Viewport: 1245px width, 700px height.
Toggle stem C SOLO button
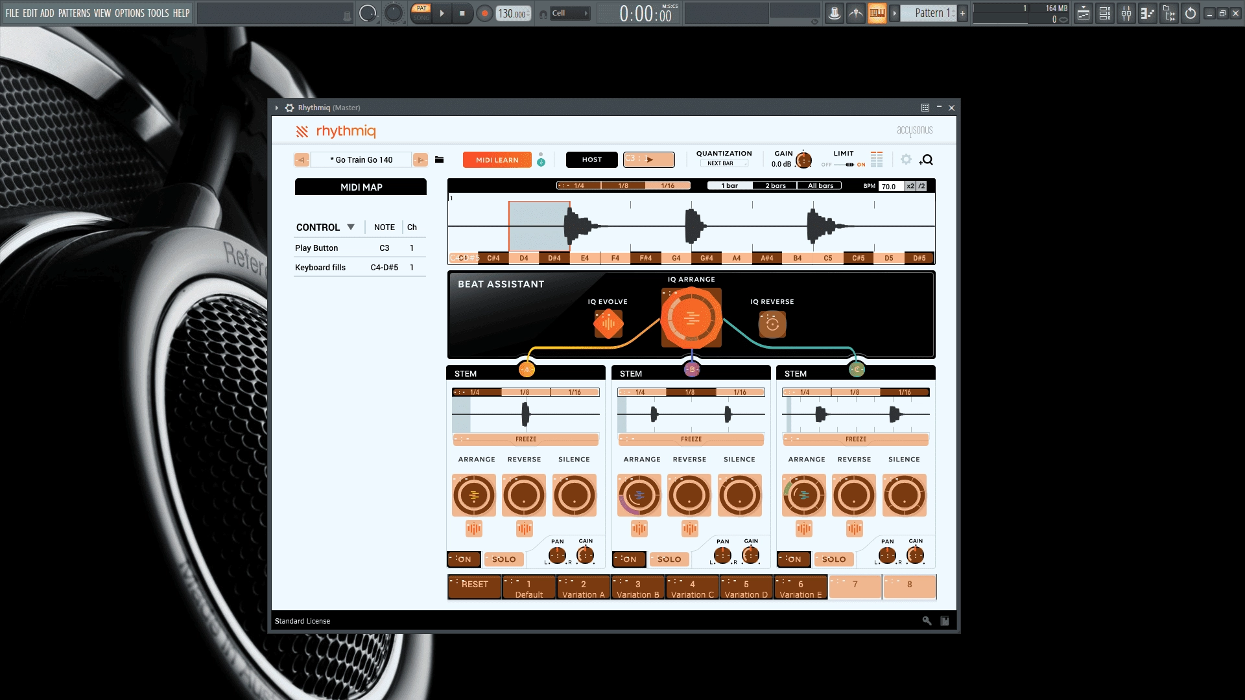click(834, 559)
